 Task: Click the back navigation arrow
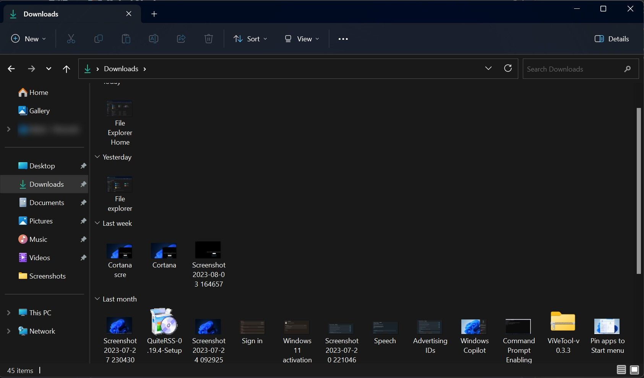pos(11,68)
